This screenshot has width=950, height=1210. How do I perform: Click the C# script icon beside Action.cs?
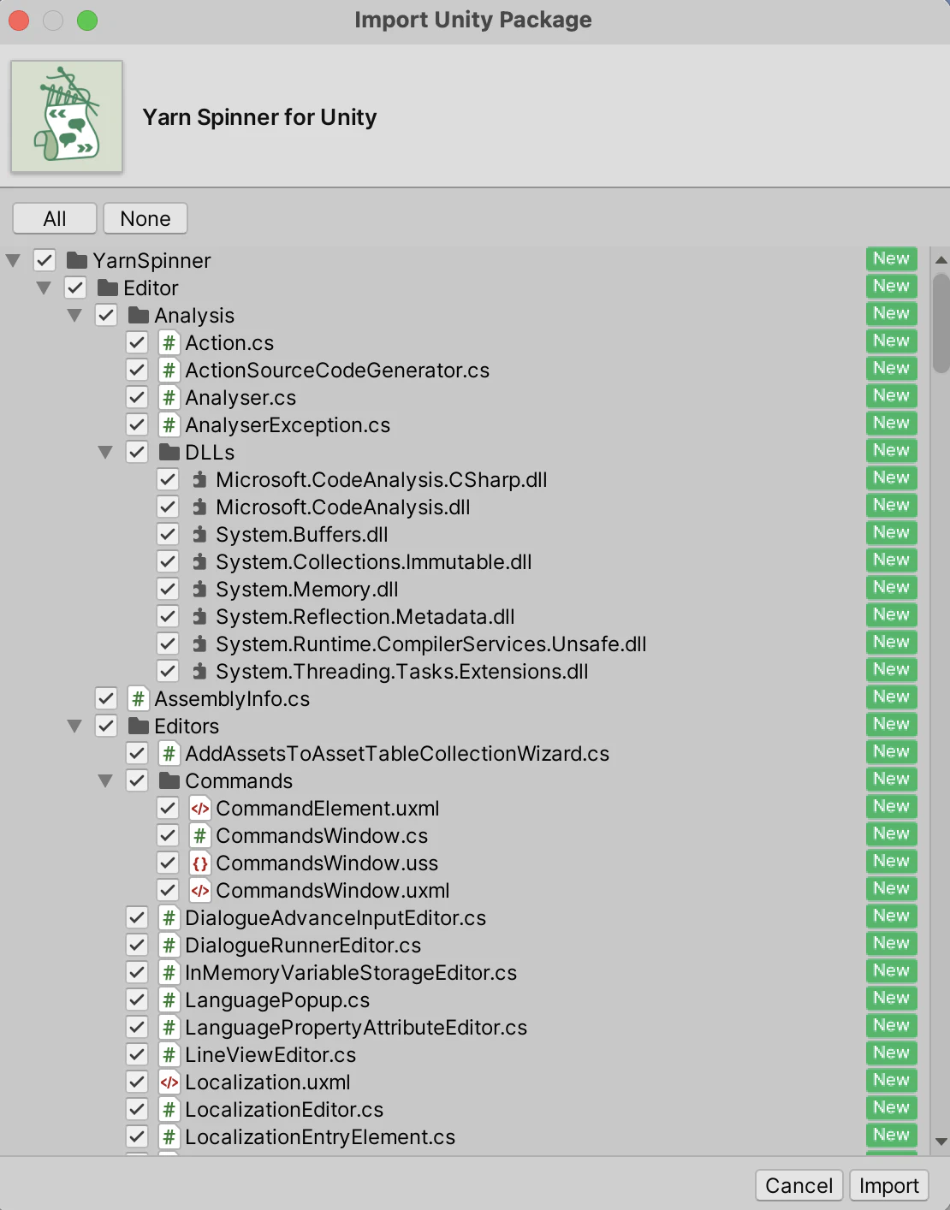(x=169, y=343)
